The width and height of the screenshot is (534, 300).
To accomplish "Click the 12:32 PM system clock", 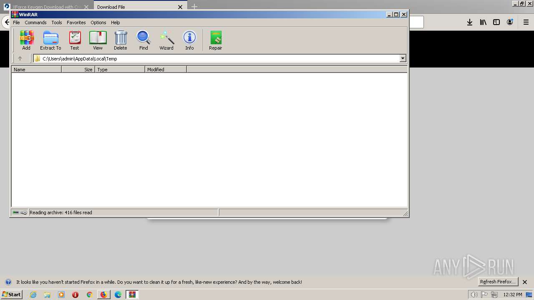I will click(x=513, y=295).
